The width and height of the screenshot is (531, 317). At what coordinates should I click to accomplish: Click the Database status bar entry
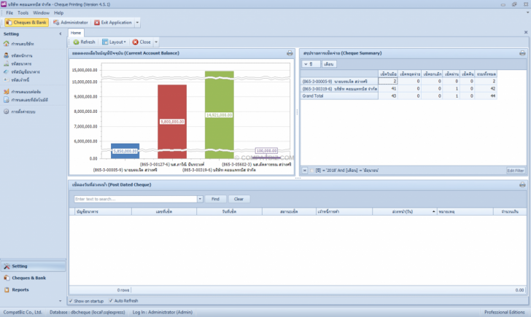click(88, 313)
